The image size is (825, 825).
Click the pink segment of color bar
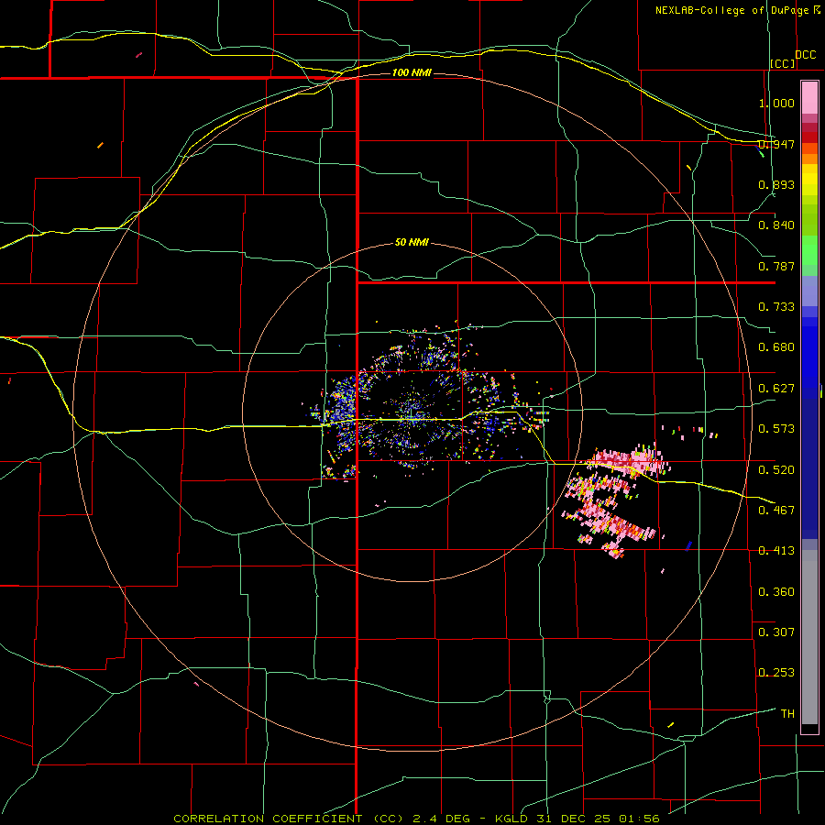809,98
